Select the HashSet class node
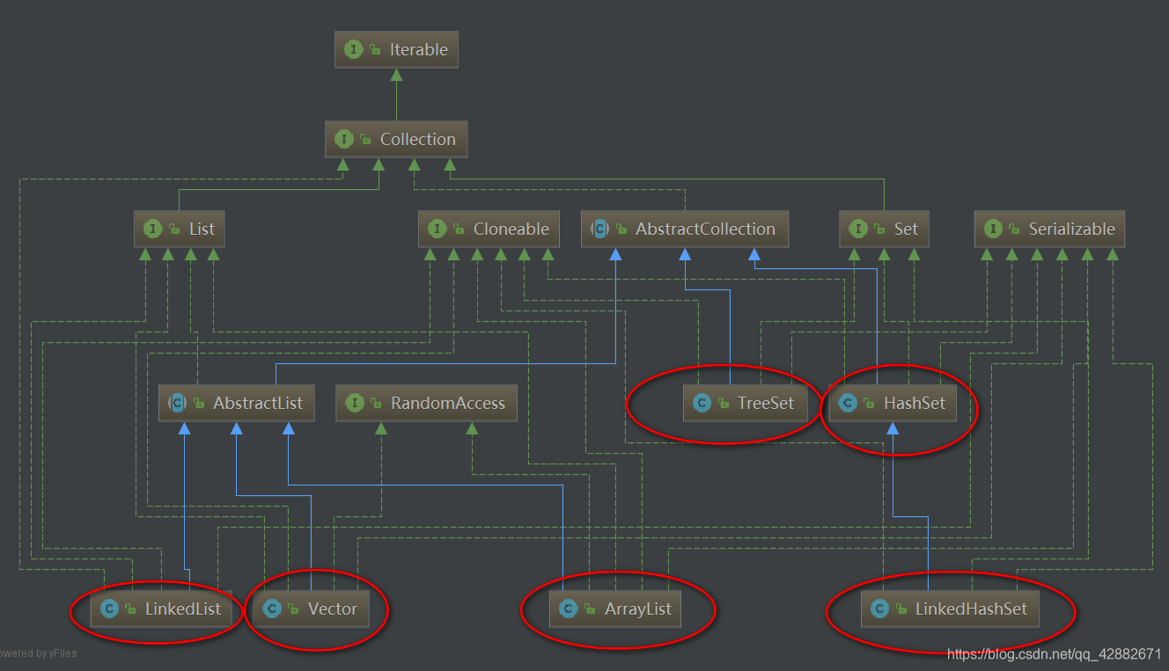Image resolution: width=1169 pixels, height=671 pixels. [x=893, y=404]
